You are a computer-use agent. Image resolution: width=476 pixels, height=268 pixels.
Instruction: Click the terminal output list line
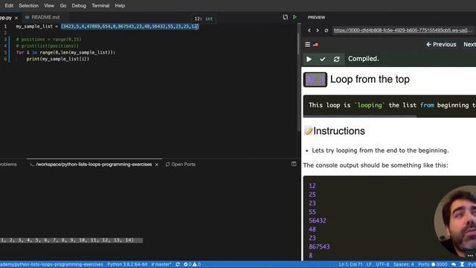click(71, 240)
